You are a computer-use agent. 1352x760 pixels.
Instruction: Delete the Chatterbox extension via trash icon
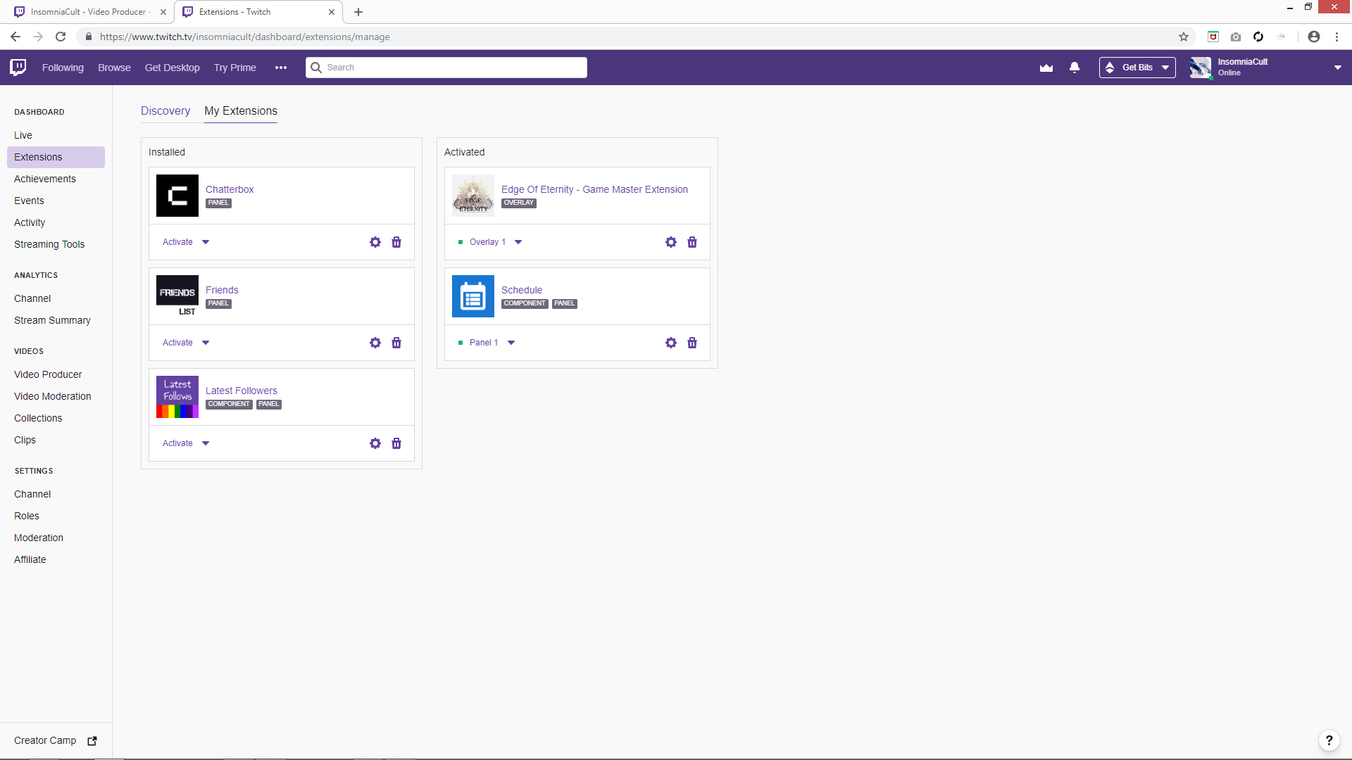[x=396, y=242]
